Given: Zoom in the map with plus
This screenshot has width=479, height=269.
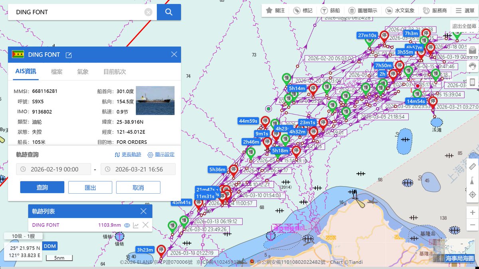Looking at the screenshot, I should coord(472,212).
